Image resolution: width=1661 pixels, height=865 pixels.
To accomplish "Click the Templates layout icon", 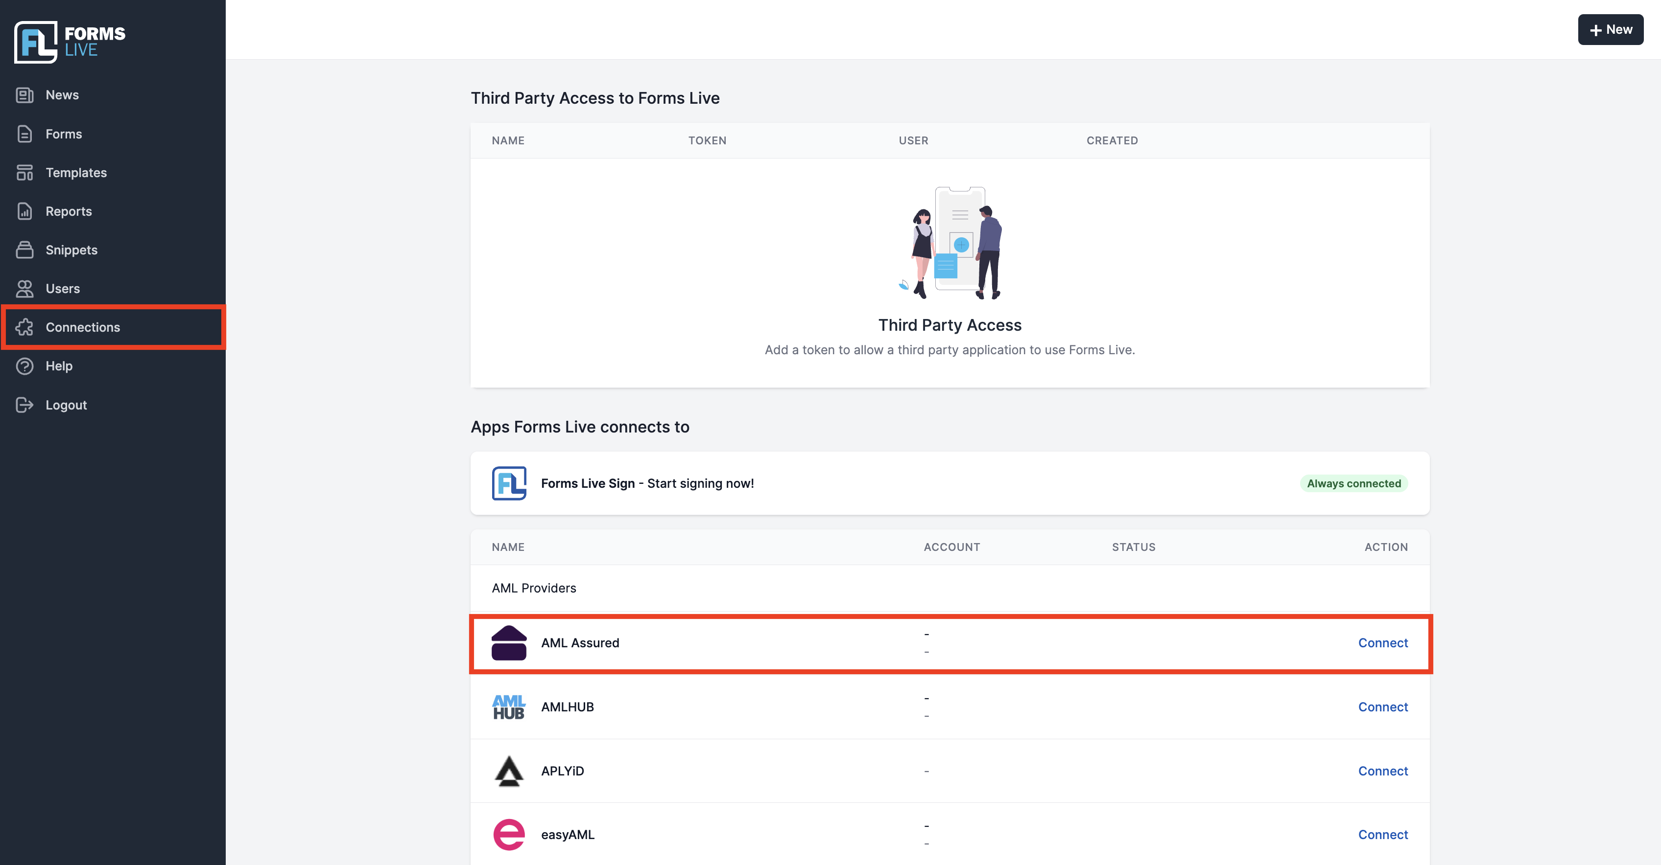I will coord(24,173).
